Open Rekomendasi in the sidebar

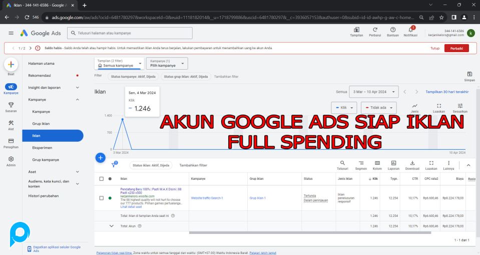(42, 76)
